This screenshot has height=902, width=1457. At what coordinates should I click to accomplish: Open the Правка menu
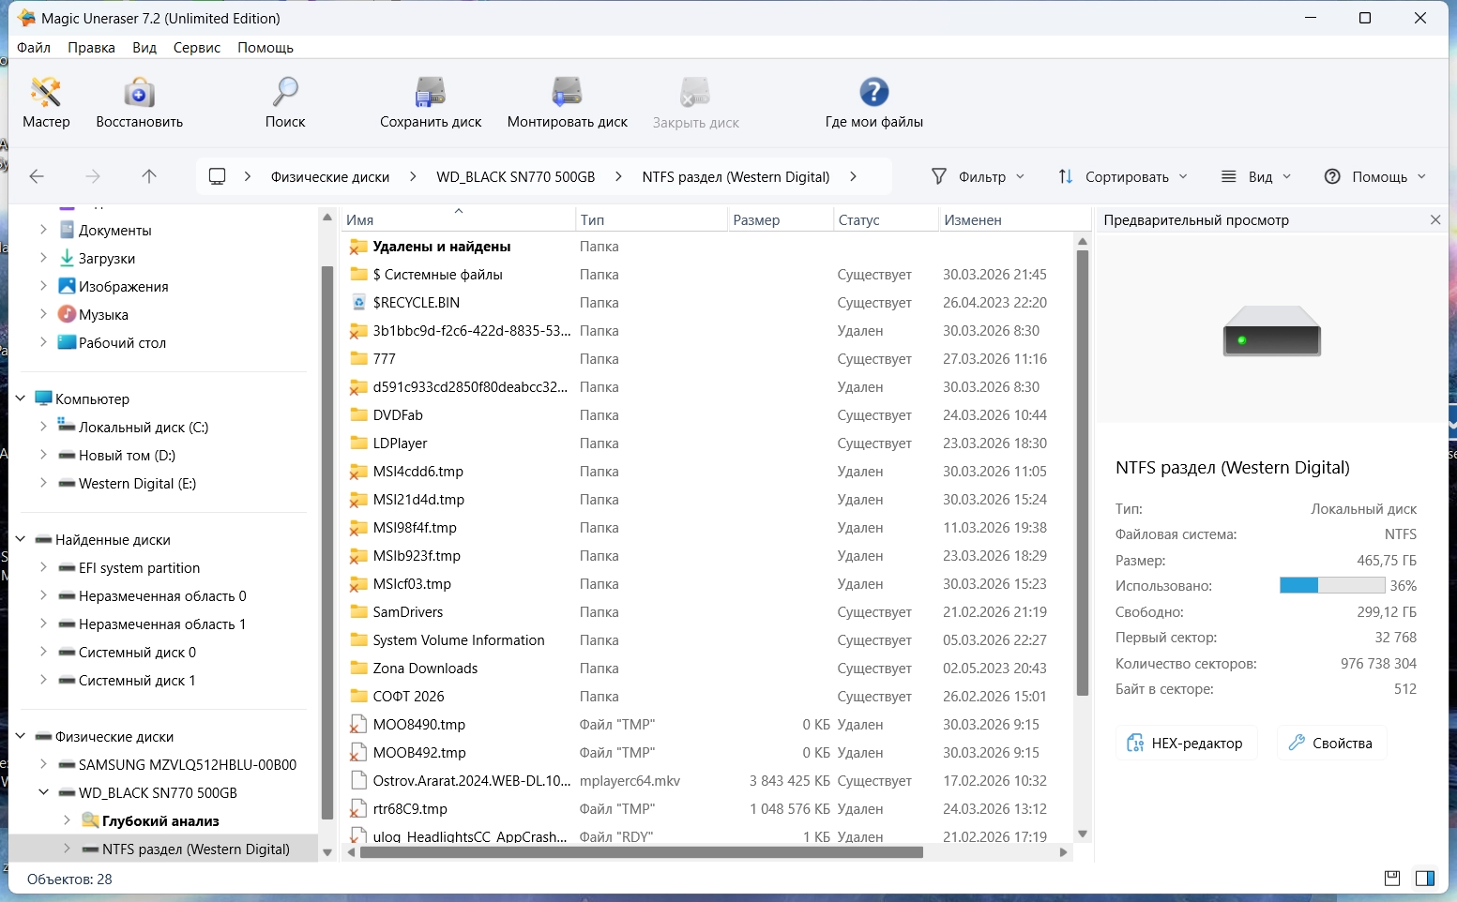tap(91, 47)
